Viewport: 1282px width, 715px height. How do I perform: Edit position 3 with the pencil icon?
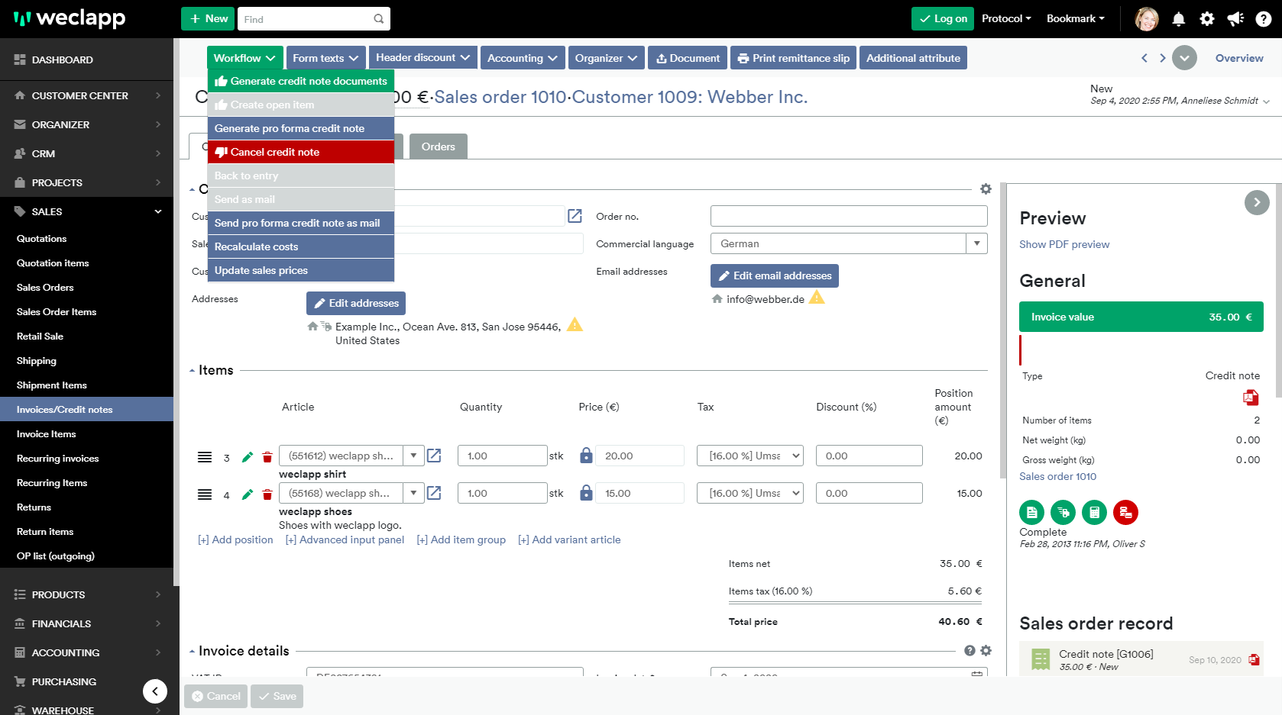click(247, 457)
